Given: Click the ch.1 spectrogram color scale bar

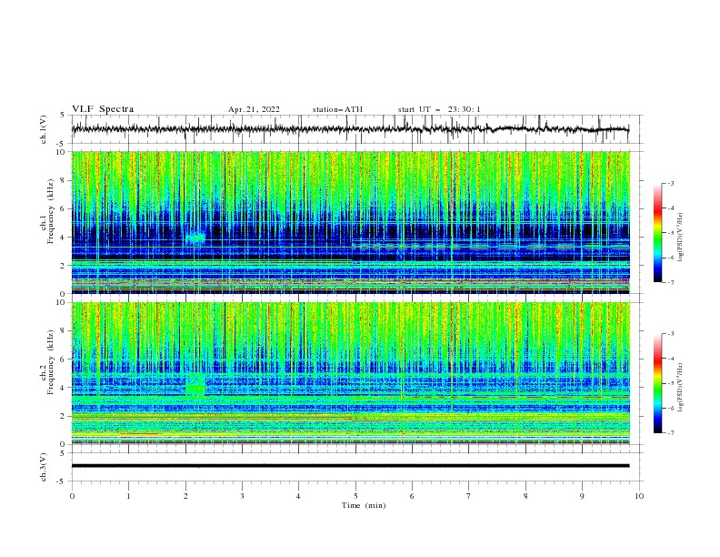Looking at the screenshot, I should click(657, 233).
